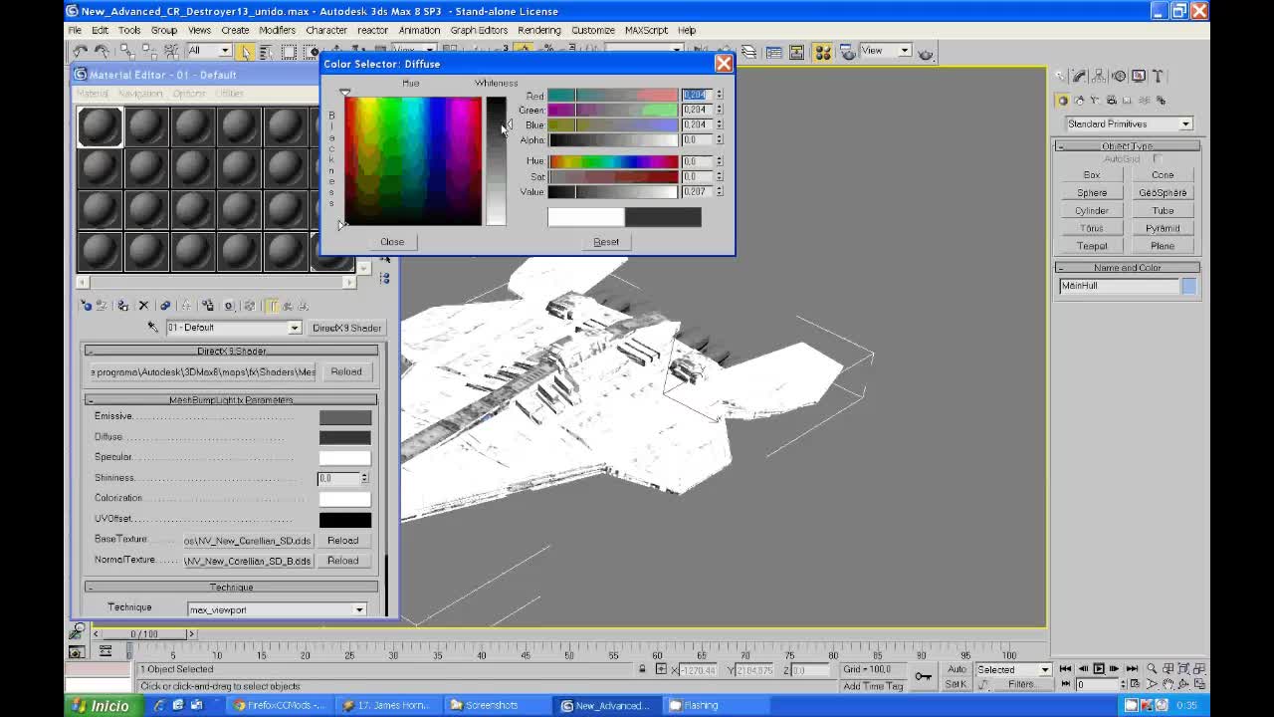Open the Motion command panel tab
The width and height of the screenshot is (1274, 717).
[1119, 76]
